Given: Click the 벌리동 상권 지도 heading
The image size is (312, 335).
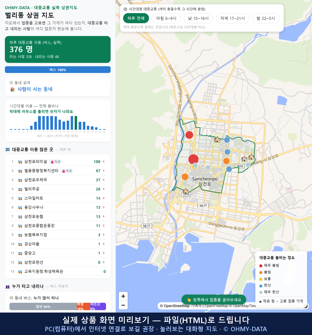Looking at the screenshot, I should coord(30,15).
